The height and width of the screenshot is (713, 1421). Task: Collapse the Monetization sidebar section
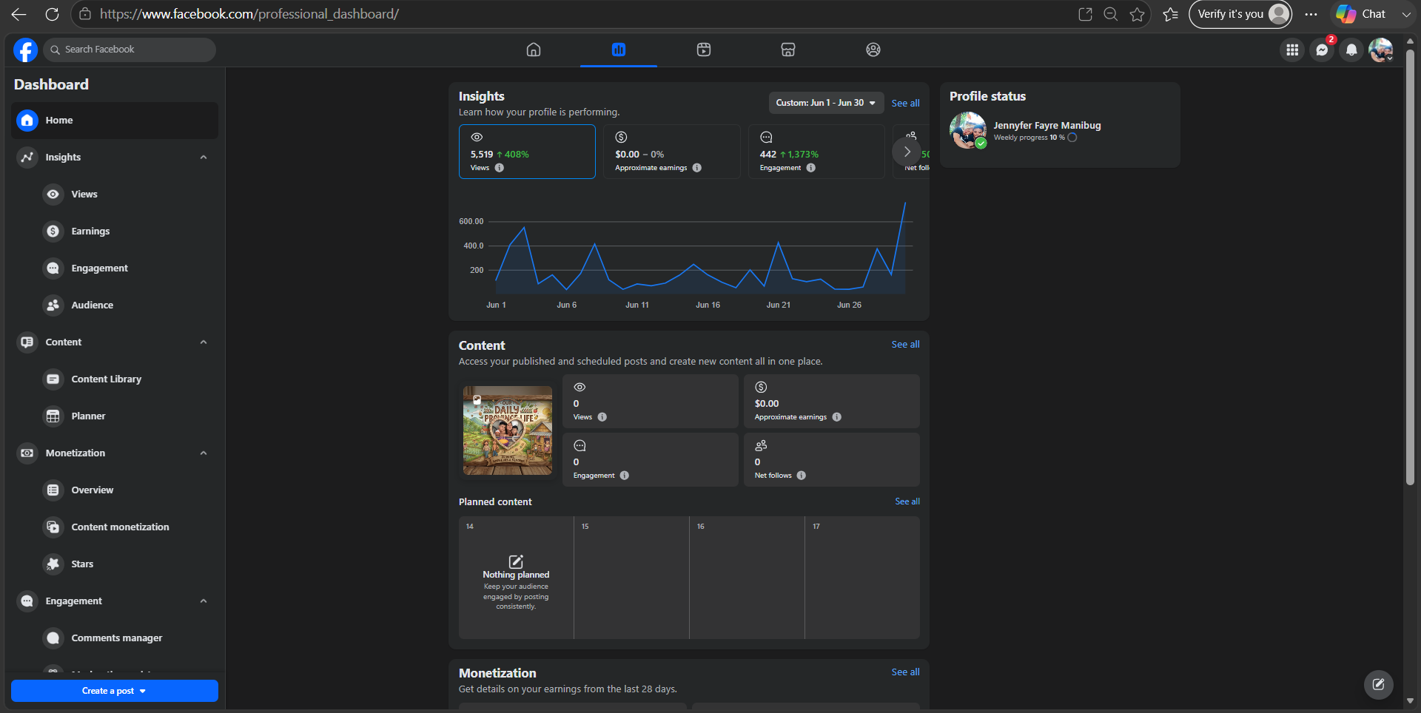pyautogui.click(x=204, y=453)
